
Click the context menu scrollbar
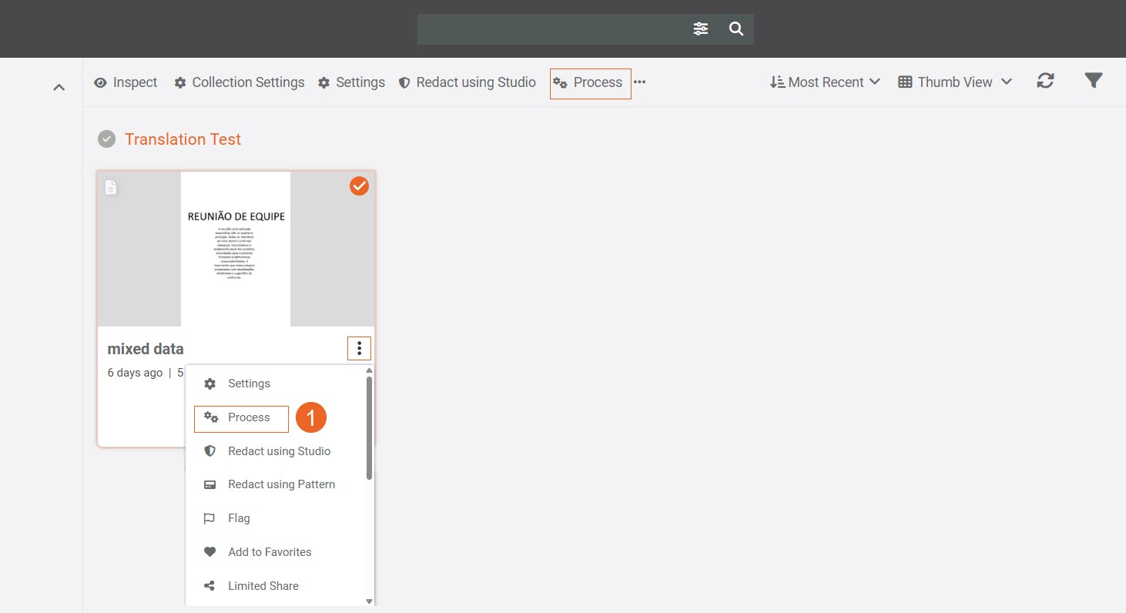pyautogui.click(x=369, y=427)
